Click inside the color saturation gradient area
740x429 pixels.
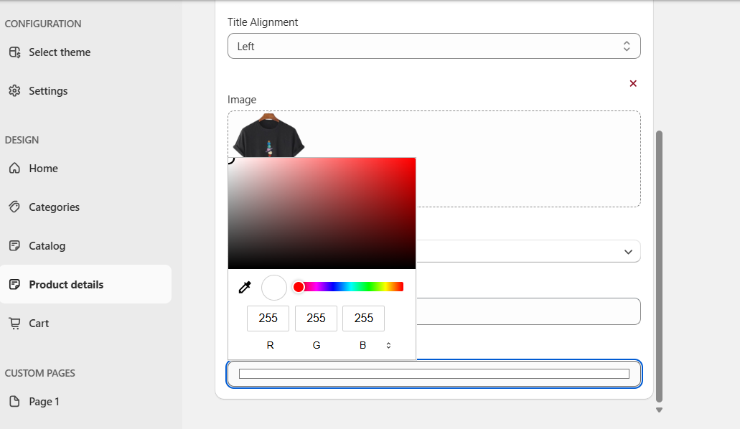[x=322, y=213]
